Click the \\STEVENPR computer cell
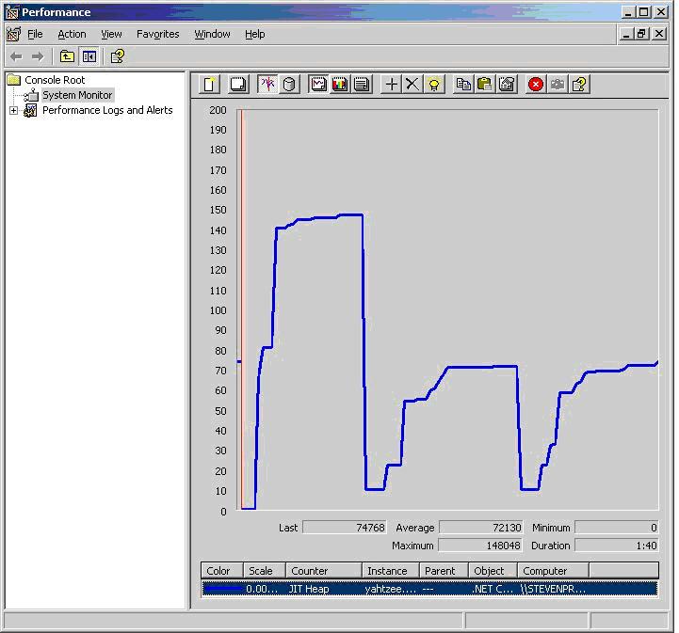The width and height of the screenshot is (679, 633). (553, 589)
